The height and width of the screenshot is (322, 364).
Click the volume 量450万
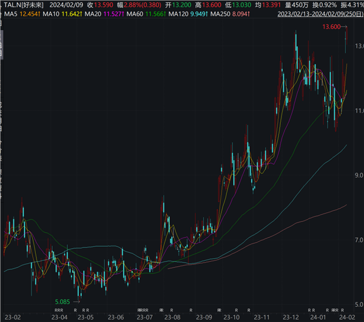(x=297, y=5)
